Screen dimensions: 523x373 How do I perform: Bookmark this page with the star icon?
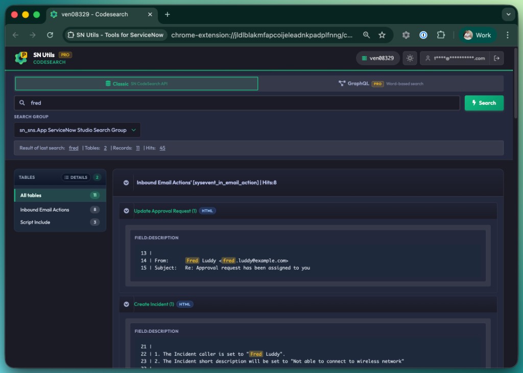[382, 35]
